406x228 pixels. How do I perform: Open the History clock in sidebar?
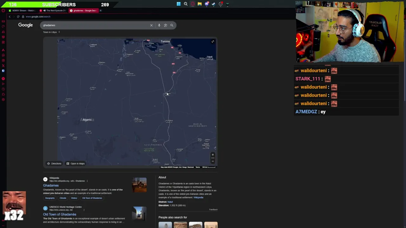point(3,89)
